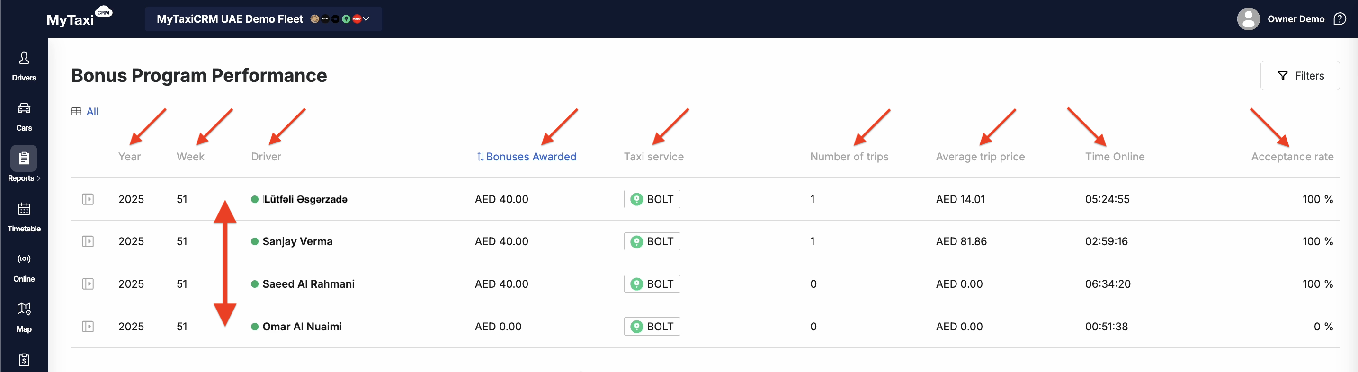
Task: Click the AED 81.86 average price cell
Action: [x=961, y=241]
